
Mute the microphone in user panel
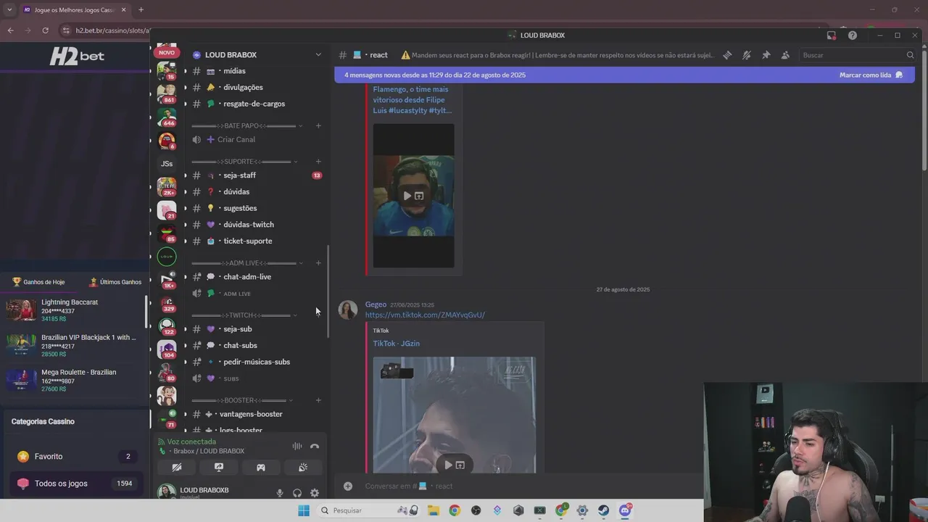click(280, 493)
